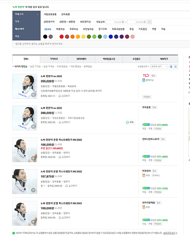Open thumbnail of 109,000원 product
This screenshot has width=190, height=235.
coord(25,213)
